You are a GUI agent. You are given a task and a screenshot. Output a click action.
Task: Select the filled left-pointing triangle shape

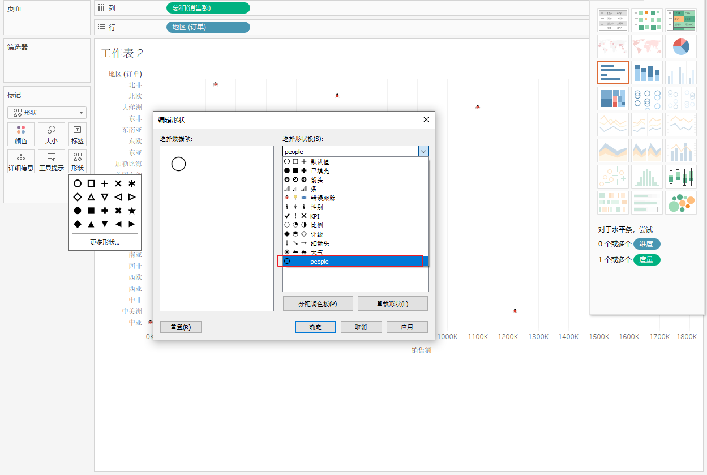click(118, 224)
